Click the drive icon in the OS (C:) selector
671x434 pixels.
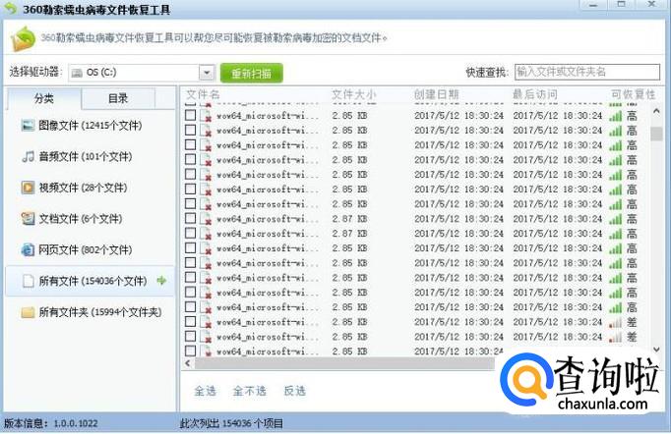tap(77, 73)
